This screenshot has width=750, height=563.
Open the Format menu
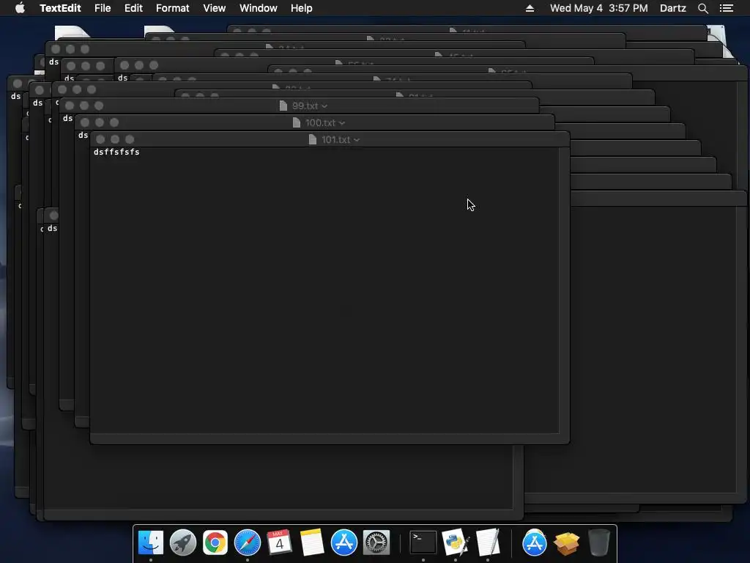coord(173,8)
